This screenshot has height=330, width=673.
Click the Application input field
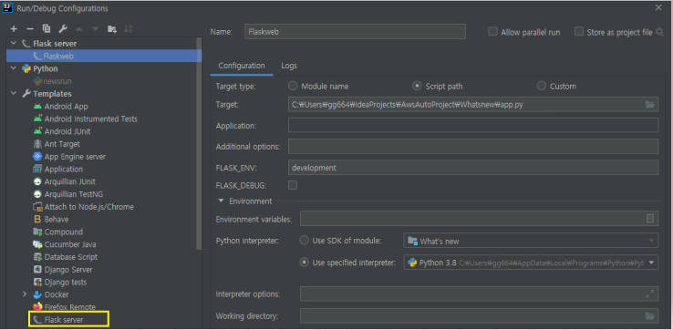point(473,125)
